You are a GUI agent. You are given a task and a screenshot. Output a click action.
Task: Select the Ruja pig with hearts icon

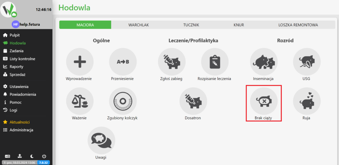click(307, 101)
